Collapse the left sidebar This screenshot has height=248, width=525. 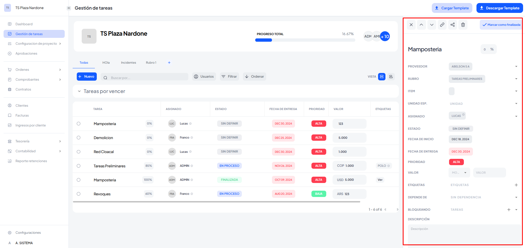(69, 8)
